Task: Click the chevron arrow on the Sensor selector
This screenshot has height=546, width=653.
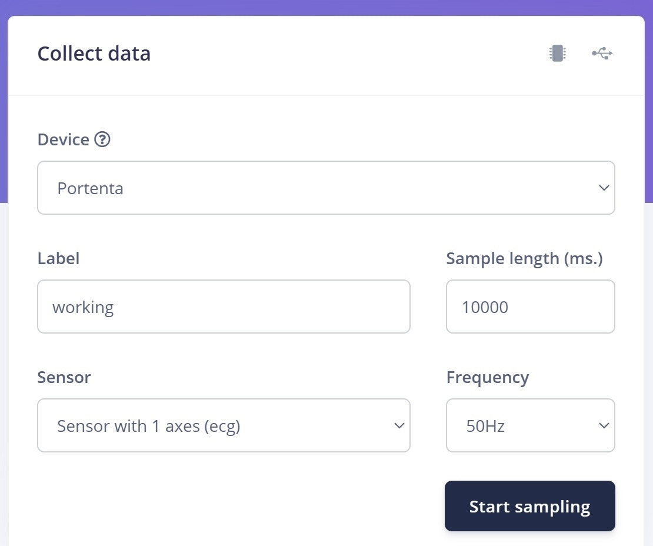Action: point(399,425)
